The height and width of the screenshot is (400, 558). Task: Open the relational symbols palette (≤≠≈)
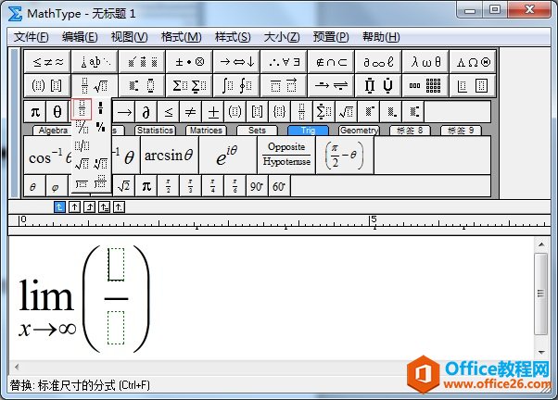tap(47, 62)
